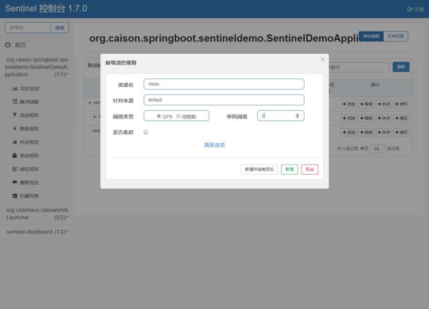The image size is (429, 309).
Task: Go to 首页 in sidebar
Action: coord(20,45)
